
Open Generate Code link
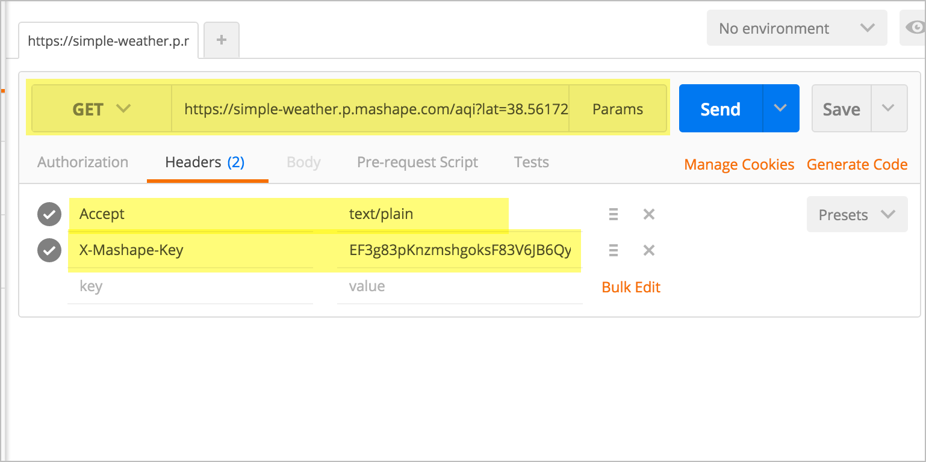point(857,165)
